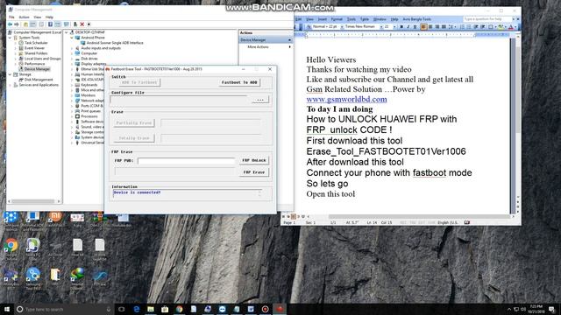The height and width of the screenshot is (315, 561).
Task: Open File menu in Computer Management
Action: click(x=11, y=17)
